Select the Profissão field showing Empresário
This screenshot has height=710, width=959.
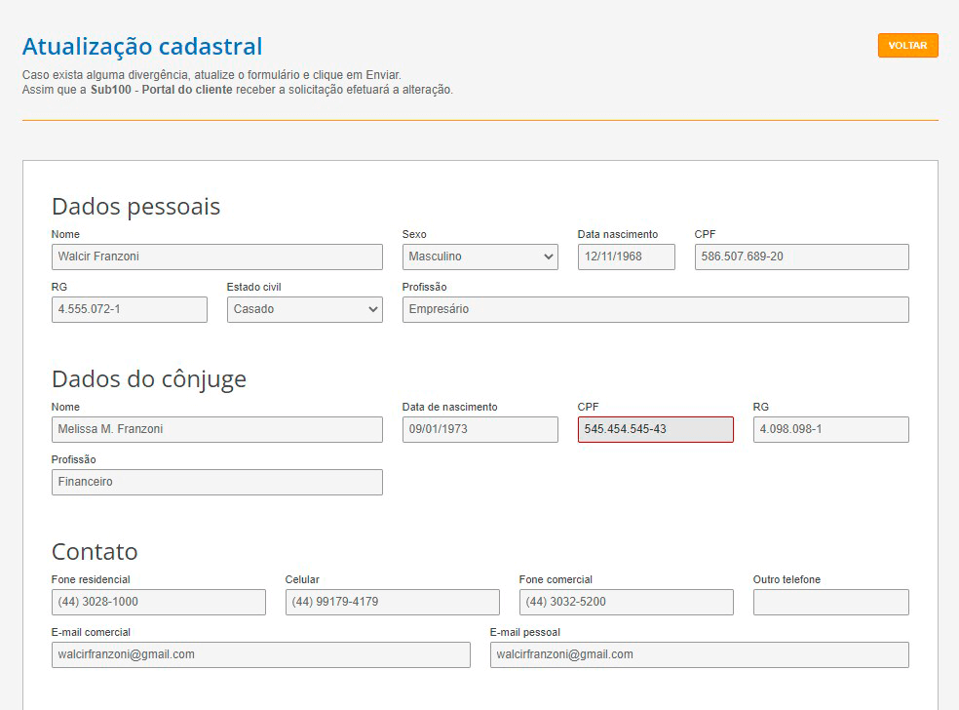tap(655, 309)
